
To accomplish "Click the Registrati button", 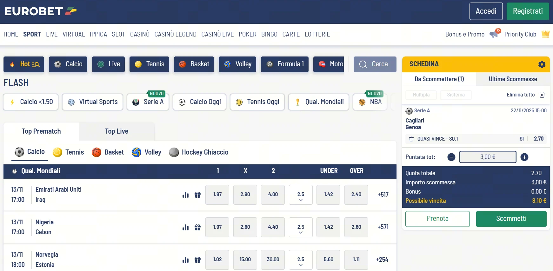I will pos(528,11).
